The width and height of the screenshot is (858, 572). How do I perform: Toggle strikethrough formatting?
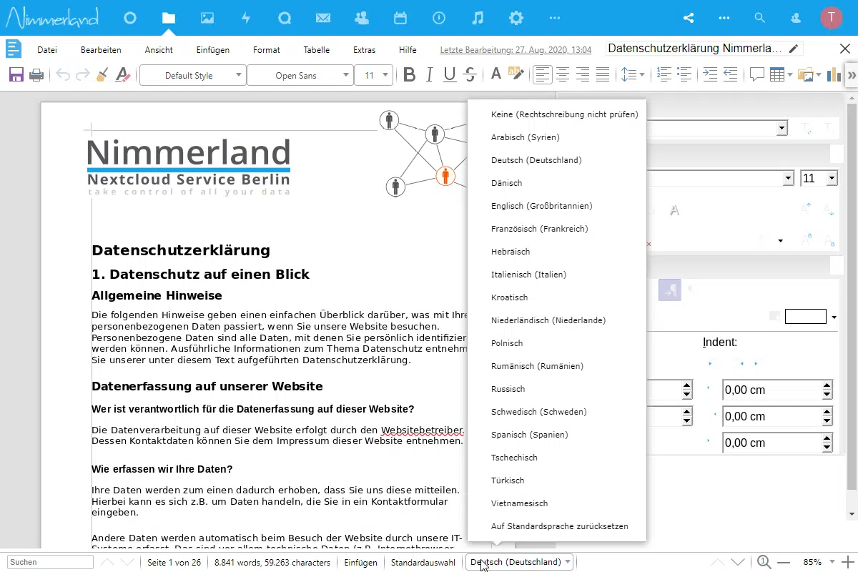point(470,74)
